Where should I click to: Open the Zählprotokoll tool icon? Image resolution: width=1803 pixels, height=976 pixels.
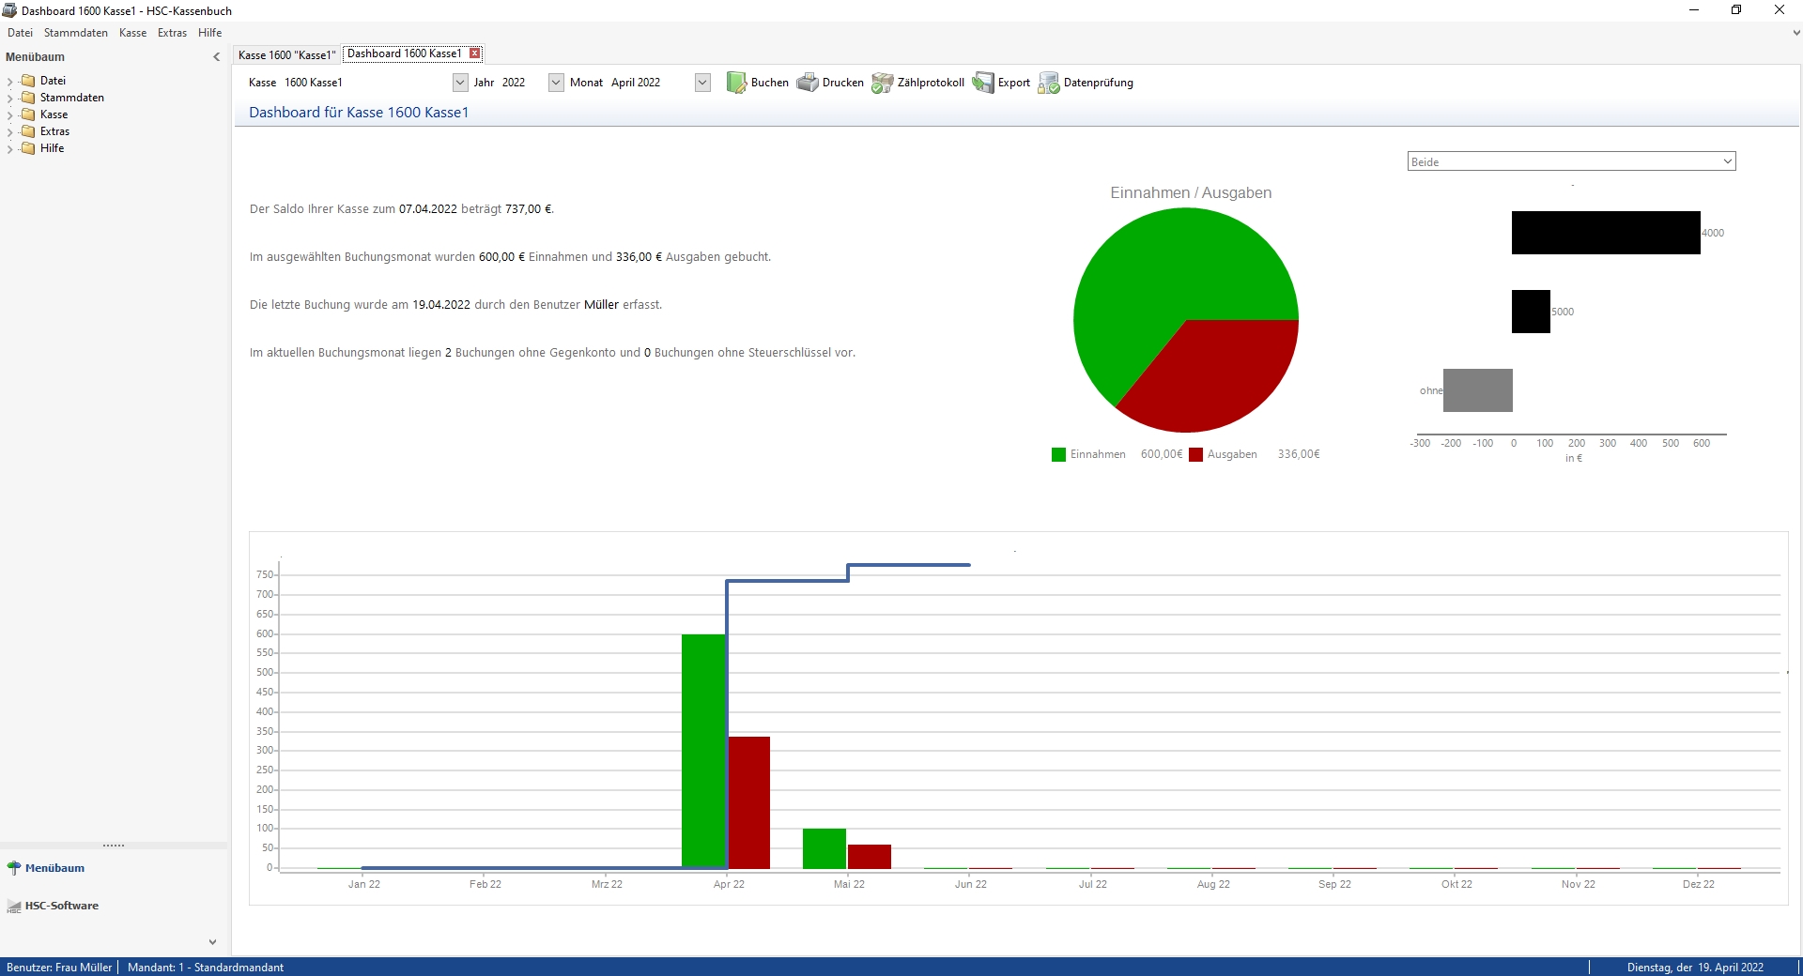click(x=882, y=83)
